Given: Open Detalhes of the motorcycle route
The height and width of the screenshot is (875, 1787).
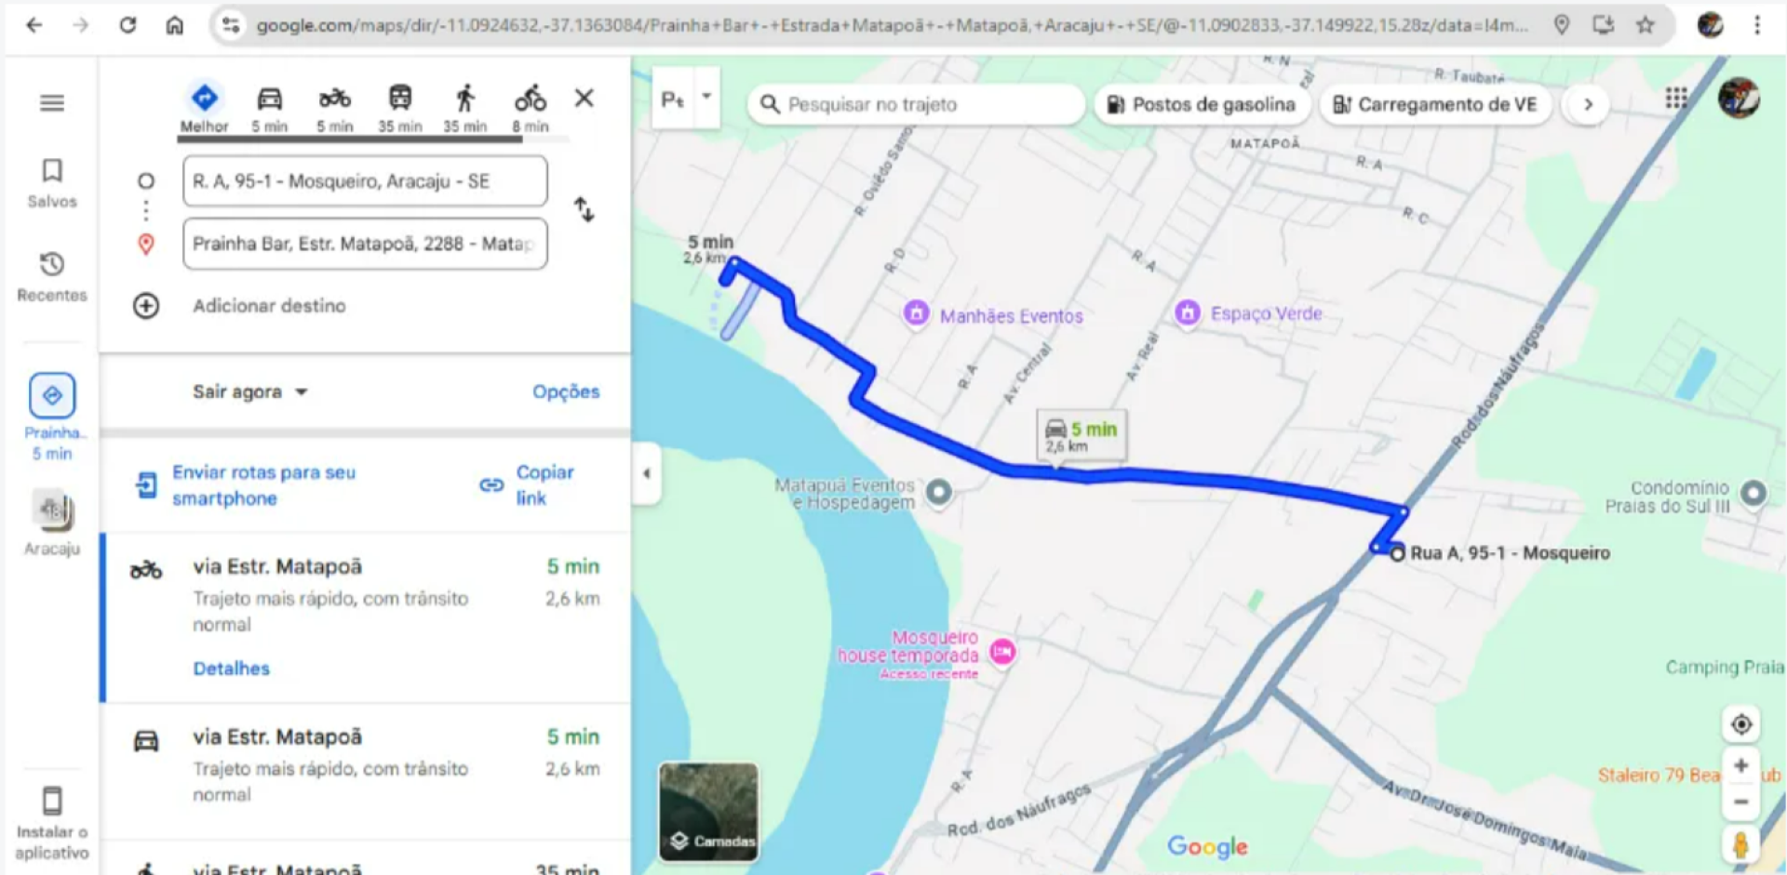Looking at the screenshot, I should tap(232, 669).
